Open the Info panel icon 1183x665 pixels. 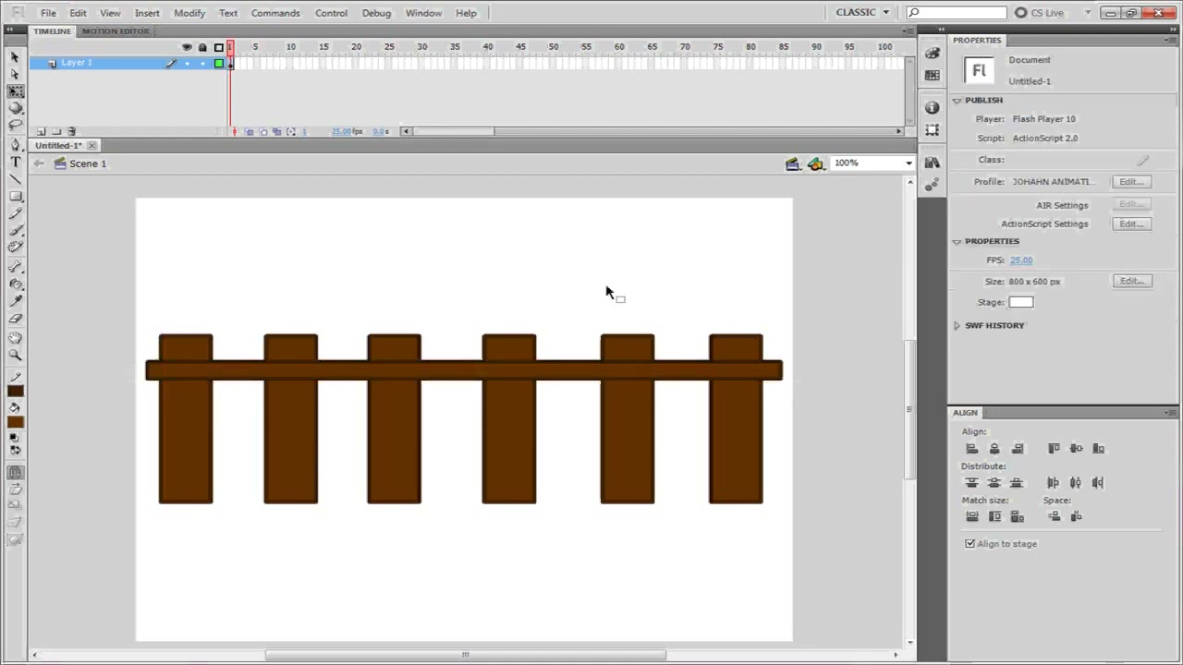tap(932, 108)
